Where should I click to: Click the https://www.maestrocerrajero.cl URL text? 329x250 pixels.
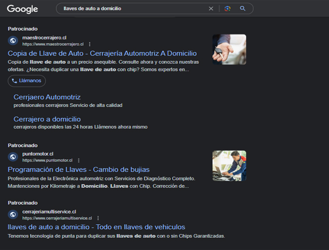point(53,44)
